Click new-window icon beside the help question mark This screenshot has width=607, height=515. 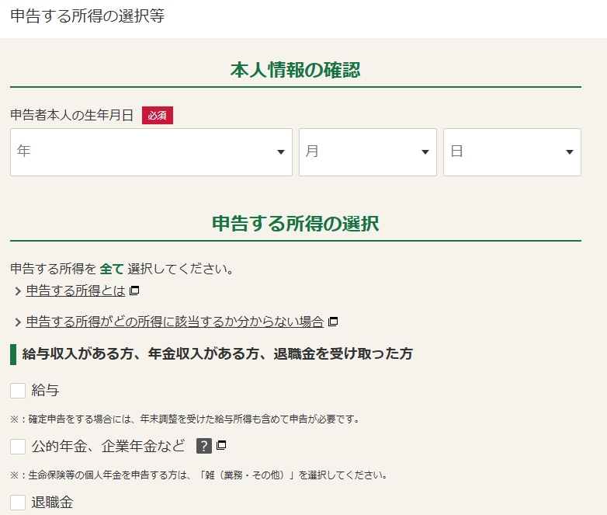tap(221, 445)
